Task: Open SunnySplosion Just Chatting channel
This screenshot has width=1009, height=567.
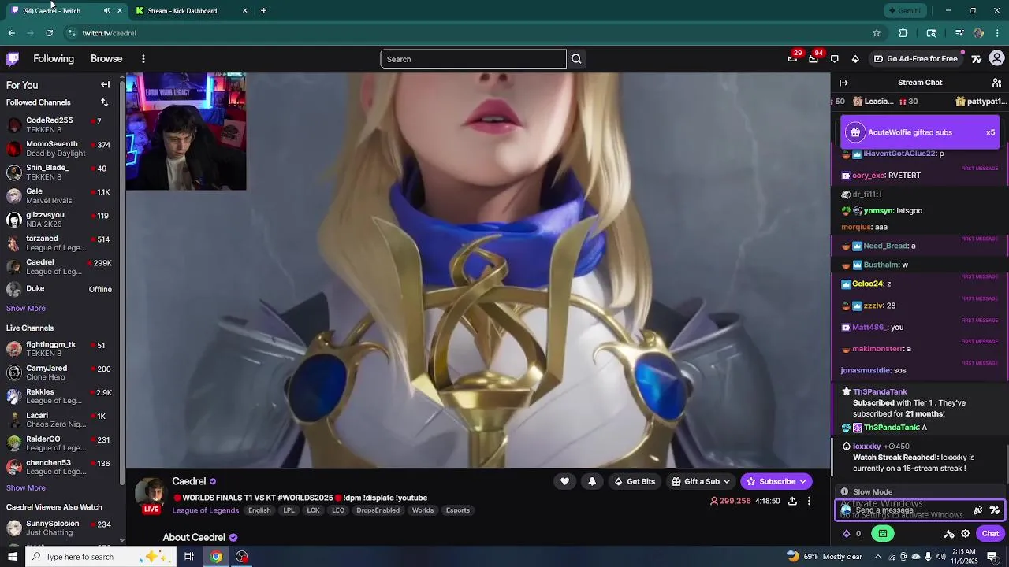Action: point(60,528)
